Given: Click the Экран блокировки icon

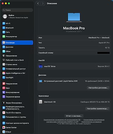Looking at the screenshot, I should coord(4,103).
